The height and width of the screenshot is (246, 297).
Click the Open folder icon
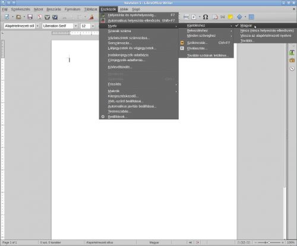tap(18, 17)
